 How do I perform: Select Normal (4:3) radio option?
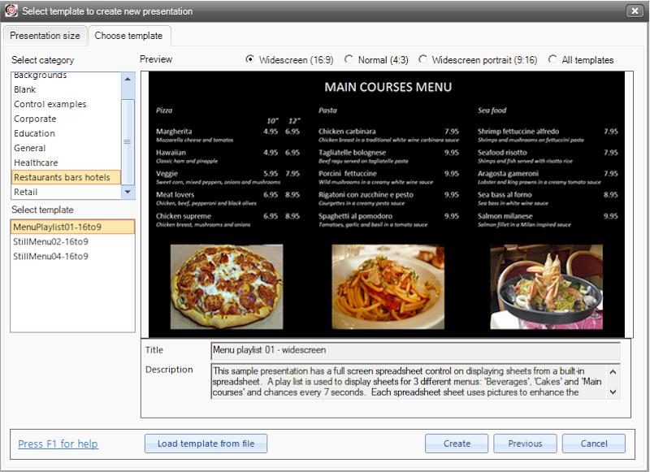pos(349,59)
